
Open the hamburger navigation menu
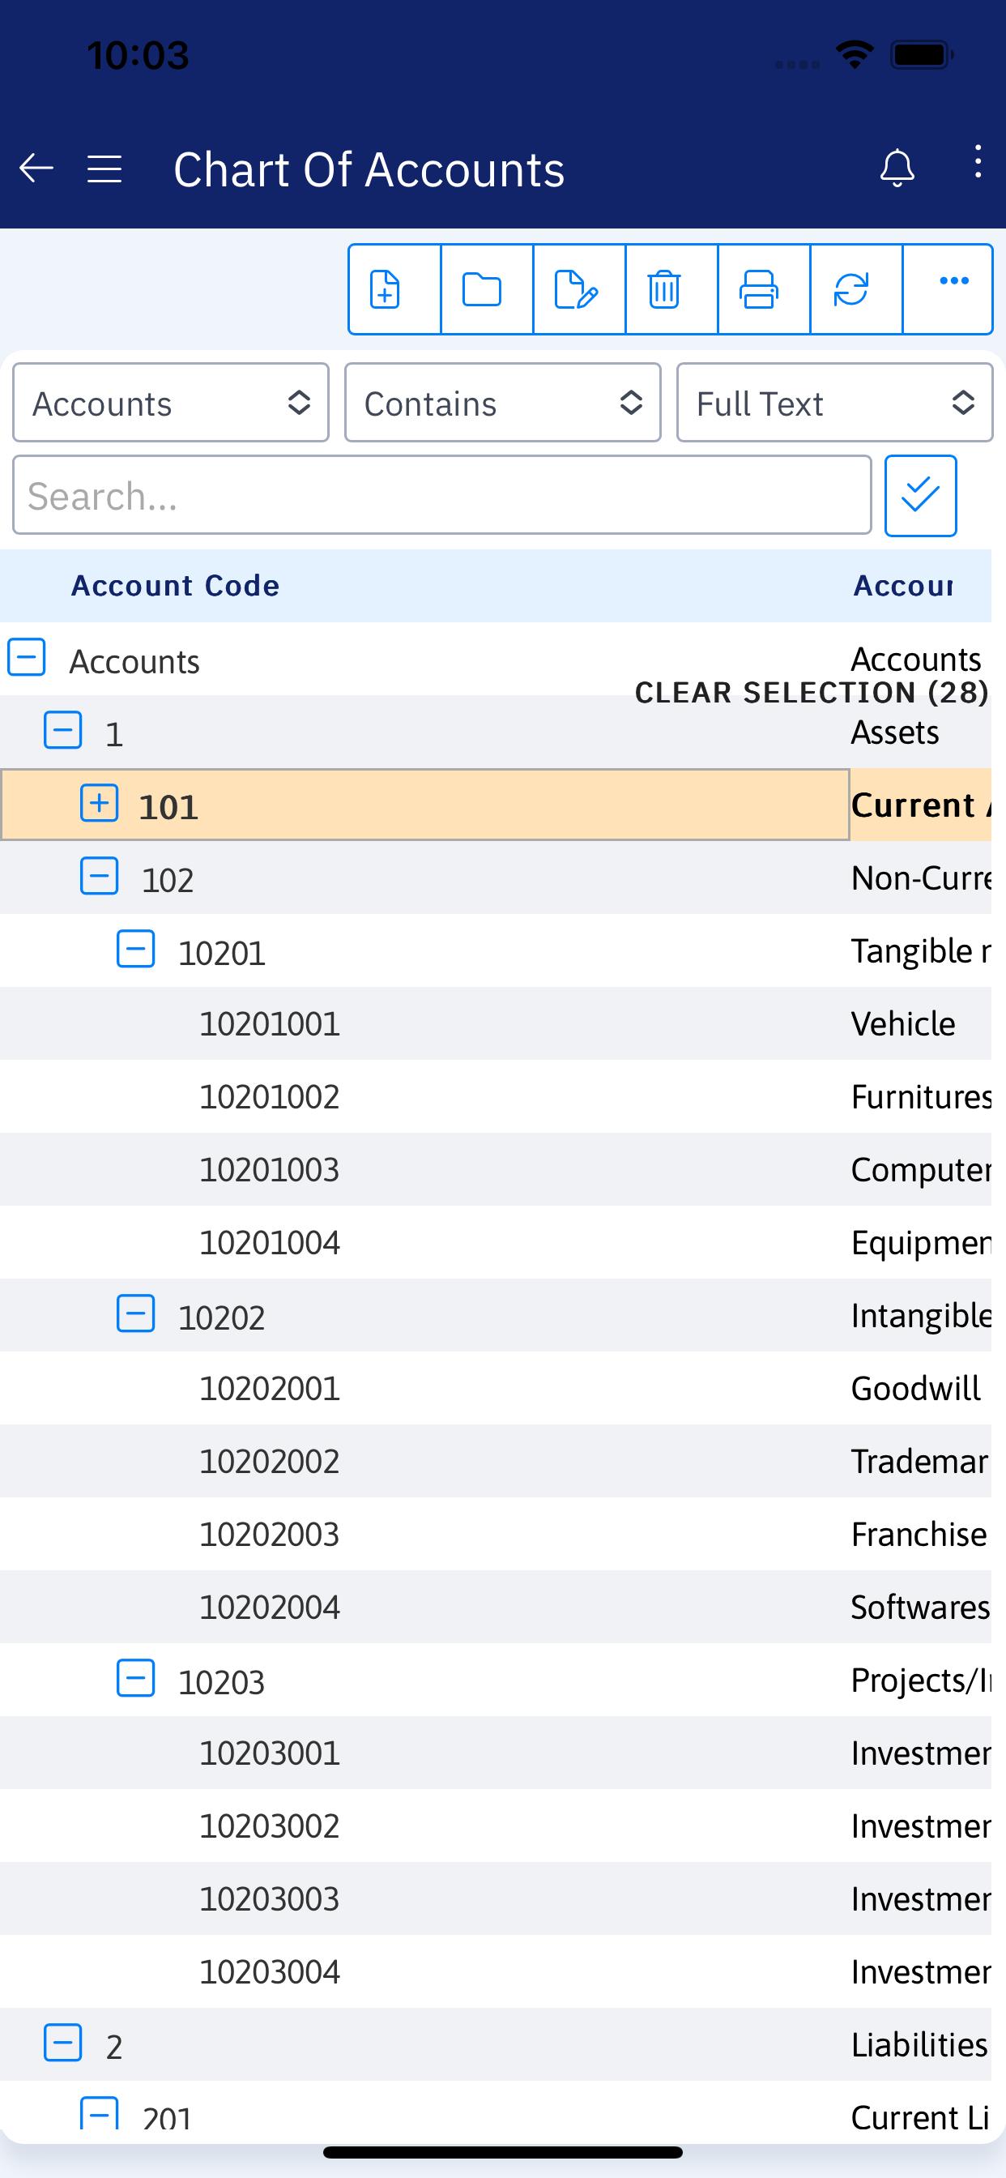(104, 169)
